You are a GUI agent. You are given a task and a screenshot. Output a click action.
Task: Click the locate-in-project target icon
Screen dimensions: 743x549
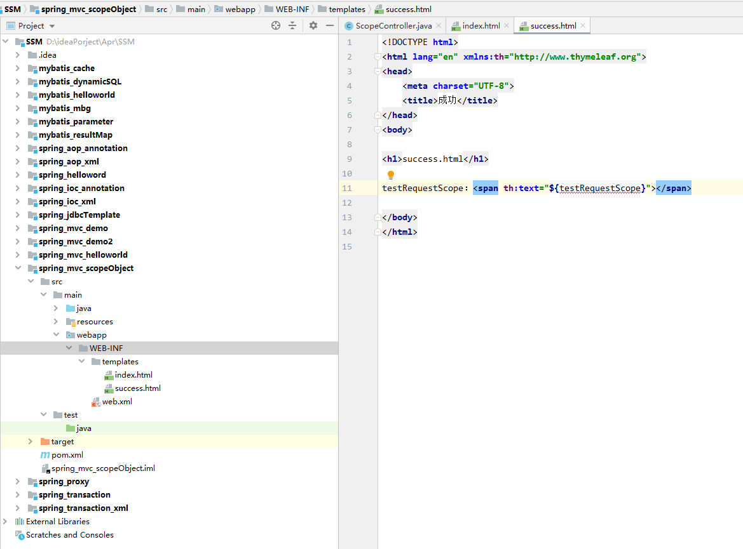(x=276, y=25)
